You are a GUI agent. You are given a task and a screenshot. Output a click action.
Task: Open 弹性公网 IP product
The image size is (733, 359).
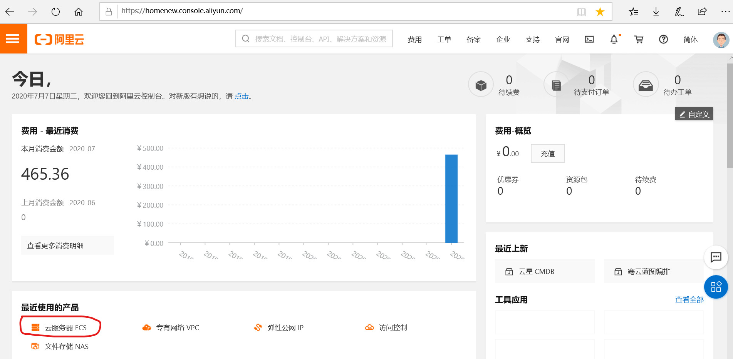[x=278, y=327]
